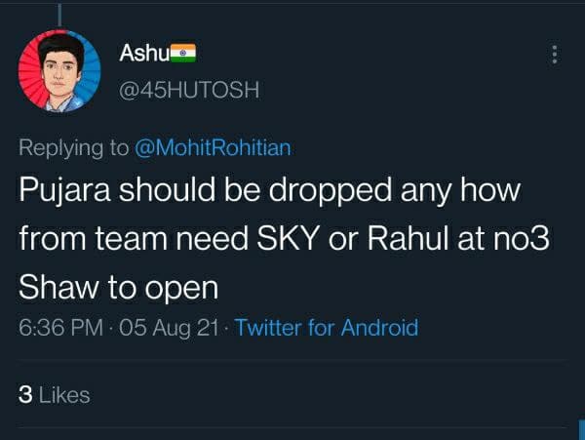Click the India flag emoji beside Ashu
This screenshot has height=440, width=585.
183,53
